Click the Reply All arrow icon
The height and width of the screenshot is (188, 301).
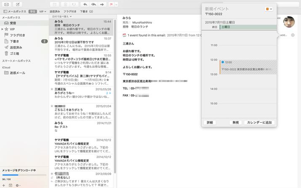pyautogui.click(x=94, y=4)
